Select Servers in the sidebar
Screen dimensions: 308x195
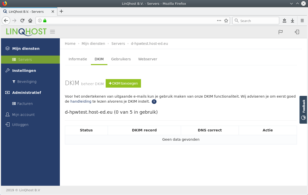tap(30, 60)
